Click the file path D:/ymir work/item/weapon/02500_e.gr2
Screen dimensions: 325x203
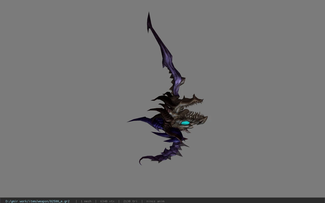coord(38,201)
